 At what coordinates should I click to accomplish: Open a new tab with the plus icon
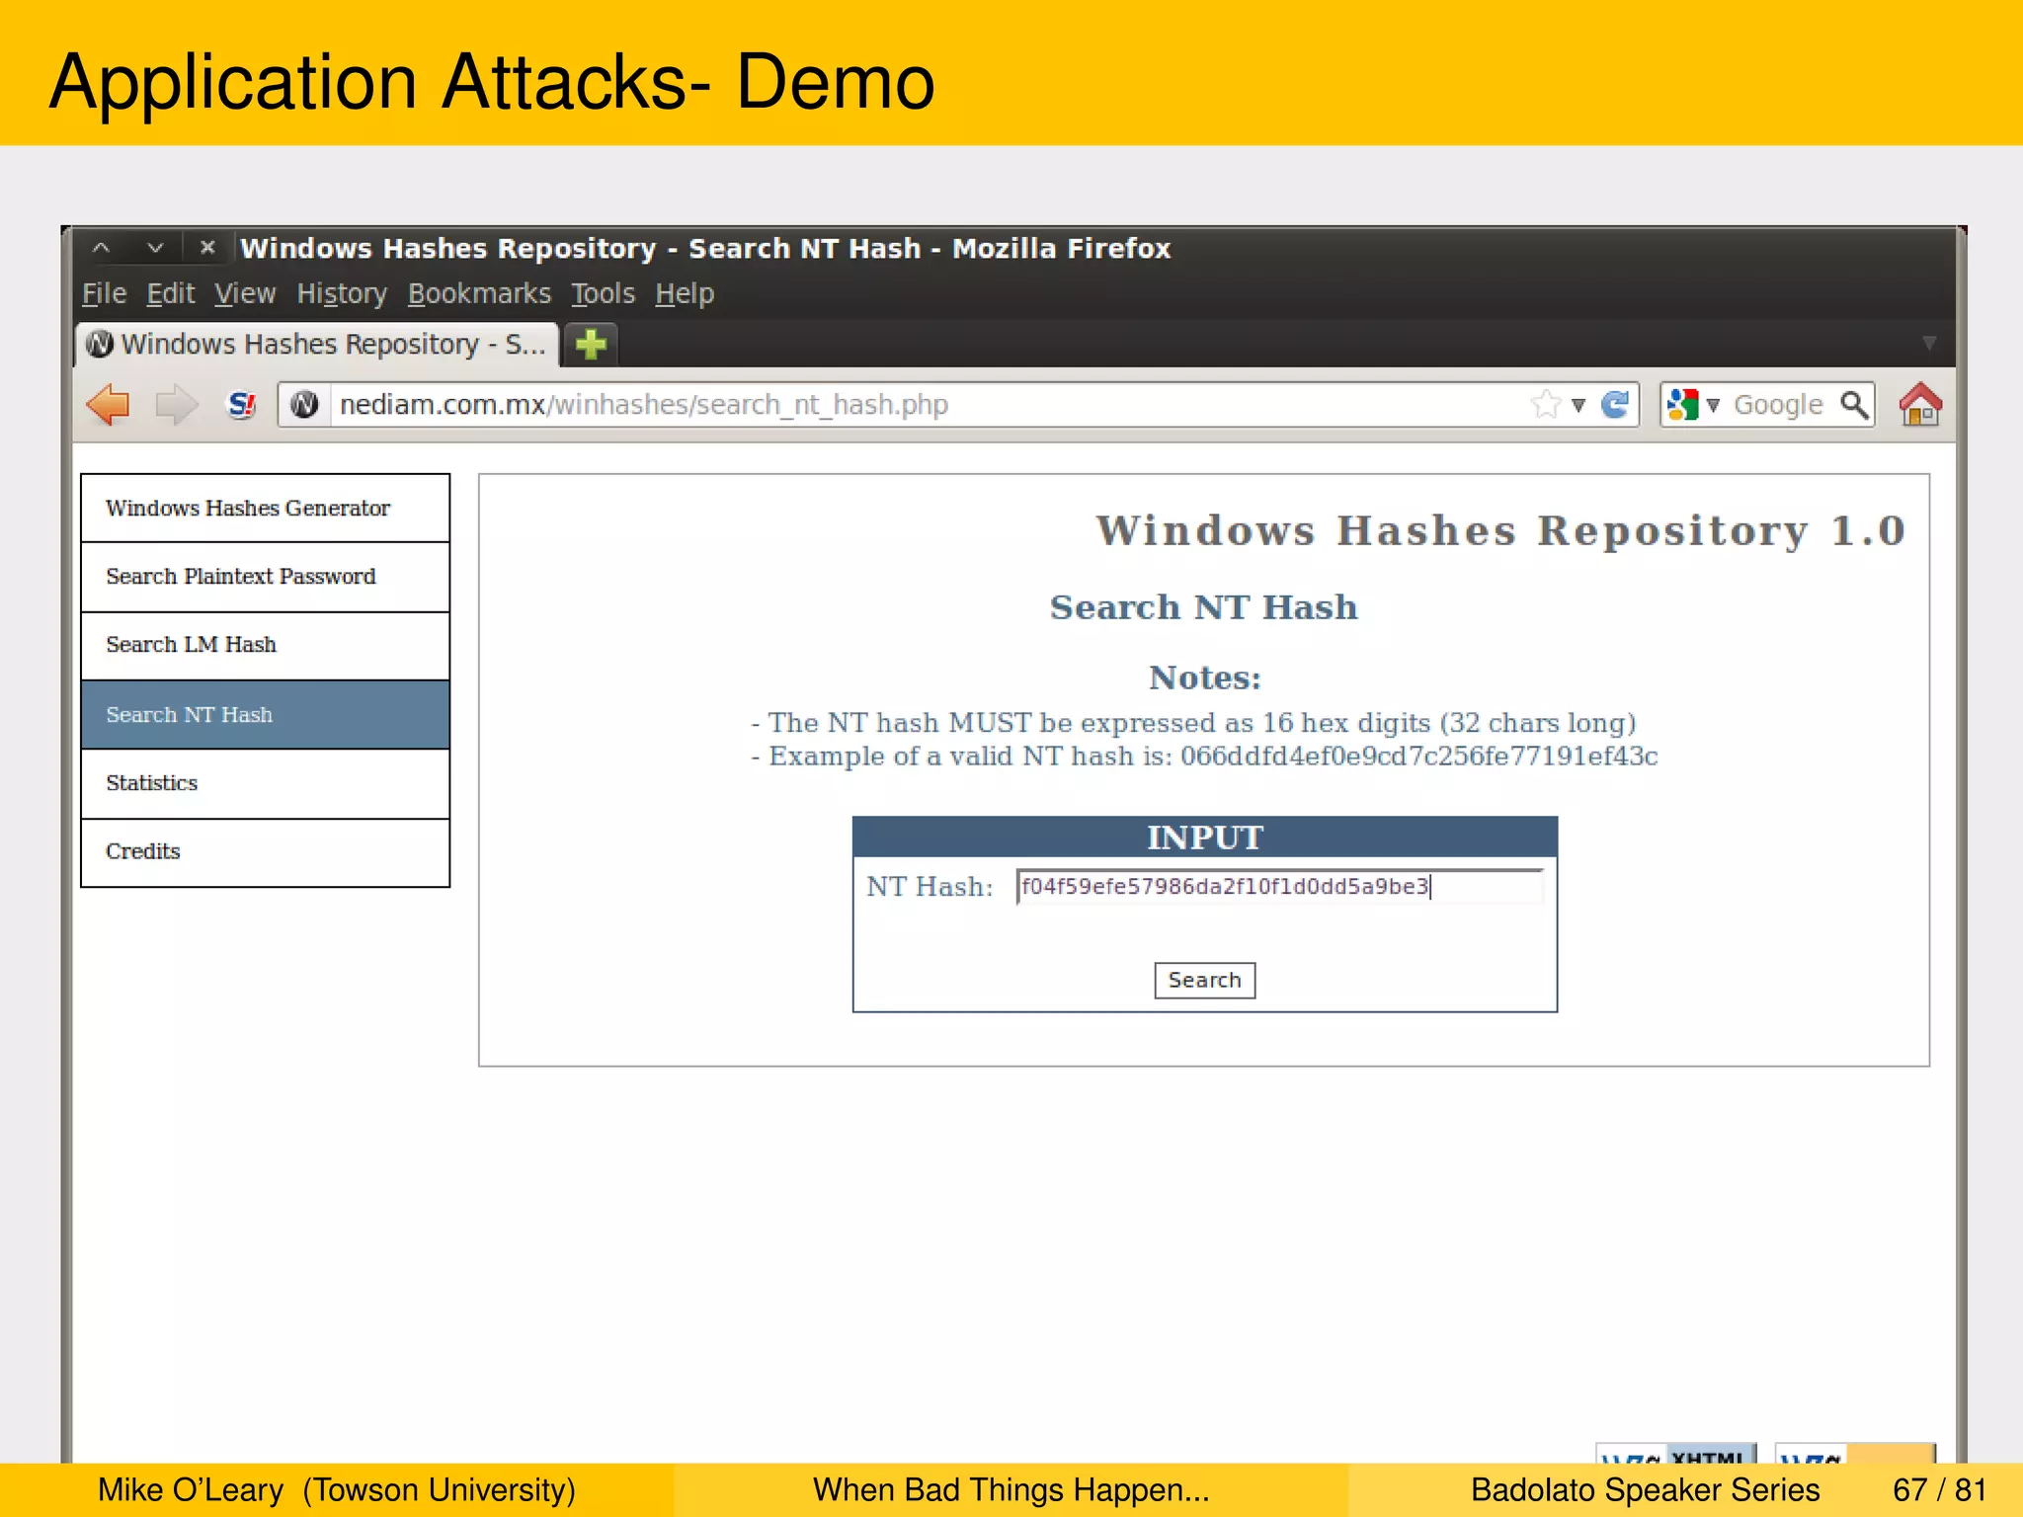point(591,345)
